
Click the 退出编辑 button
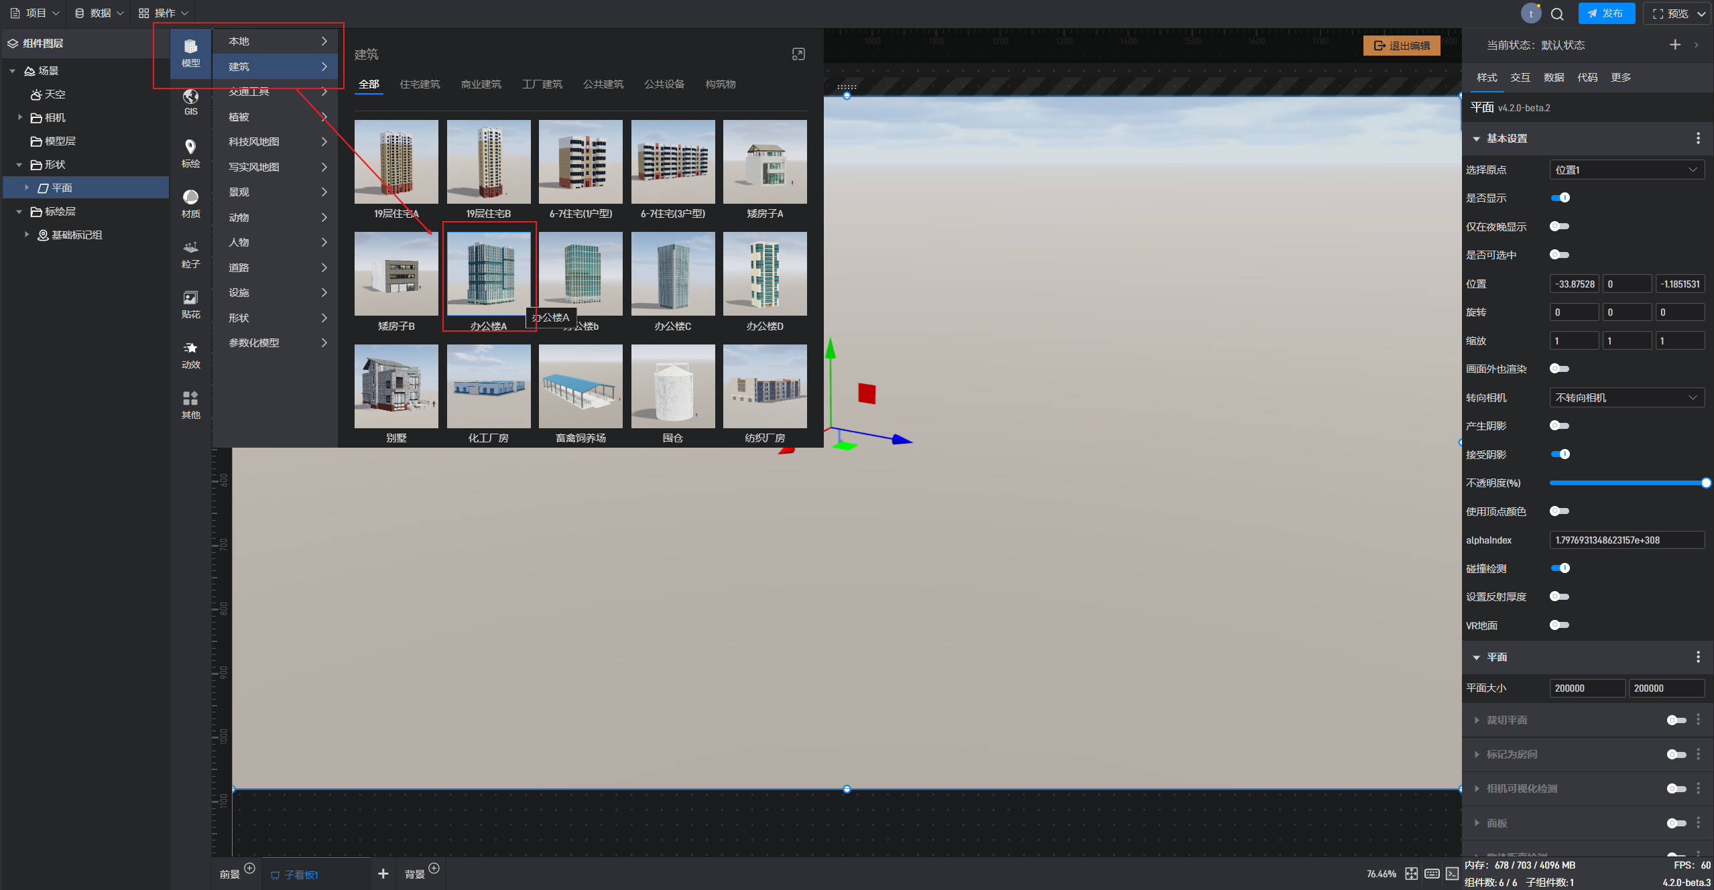click(1401, 46)
